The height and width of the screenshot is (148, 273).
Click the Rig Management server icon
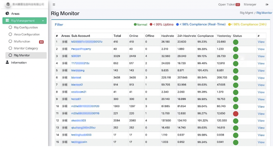point(7,21)
